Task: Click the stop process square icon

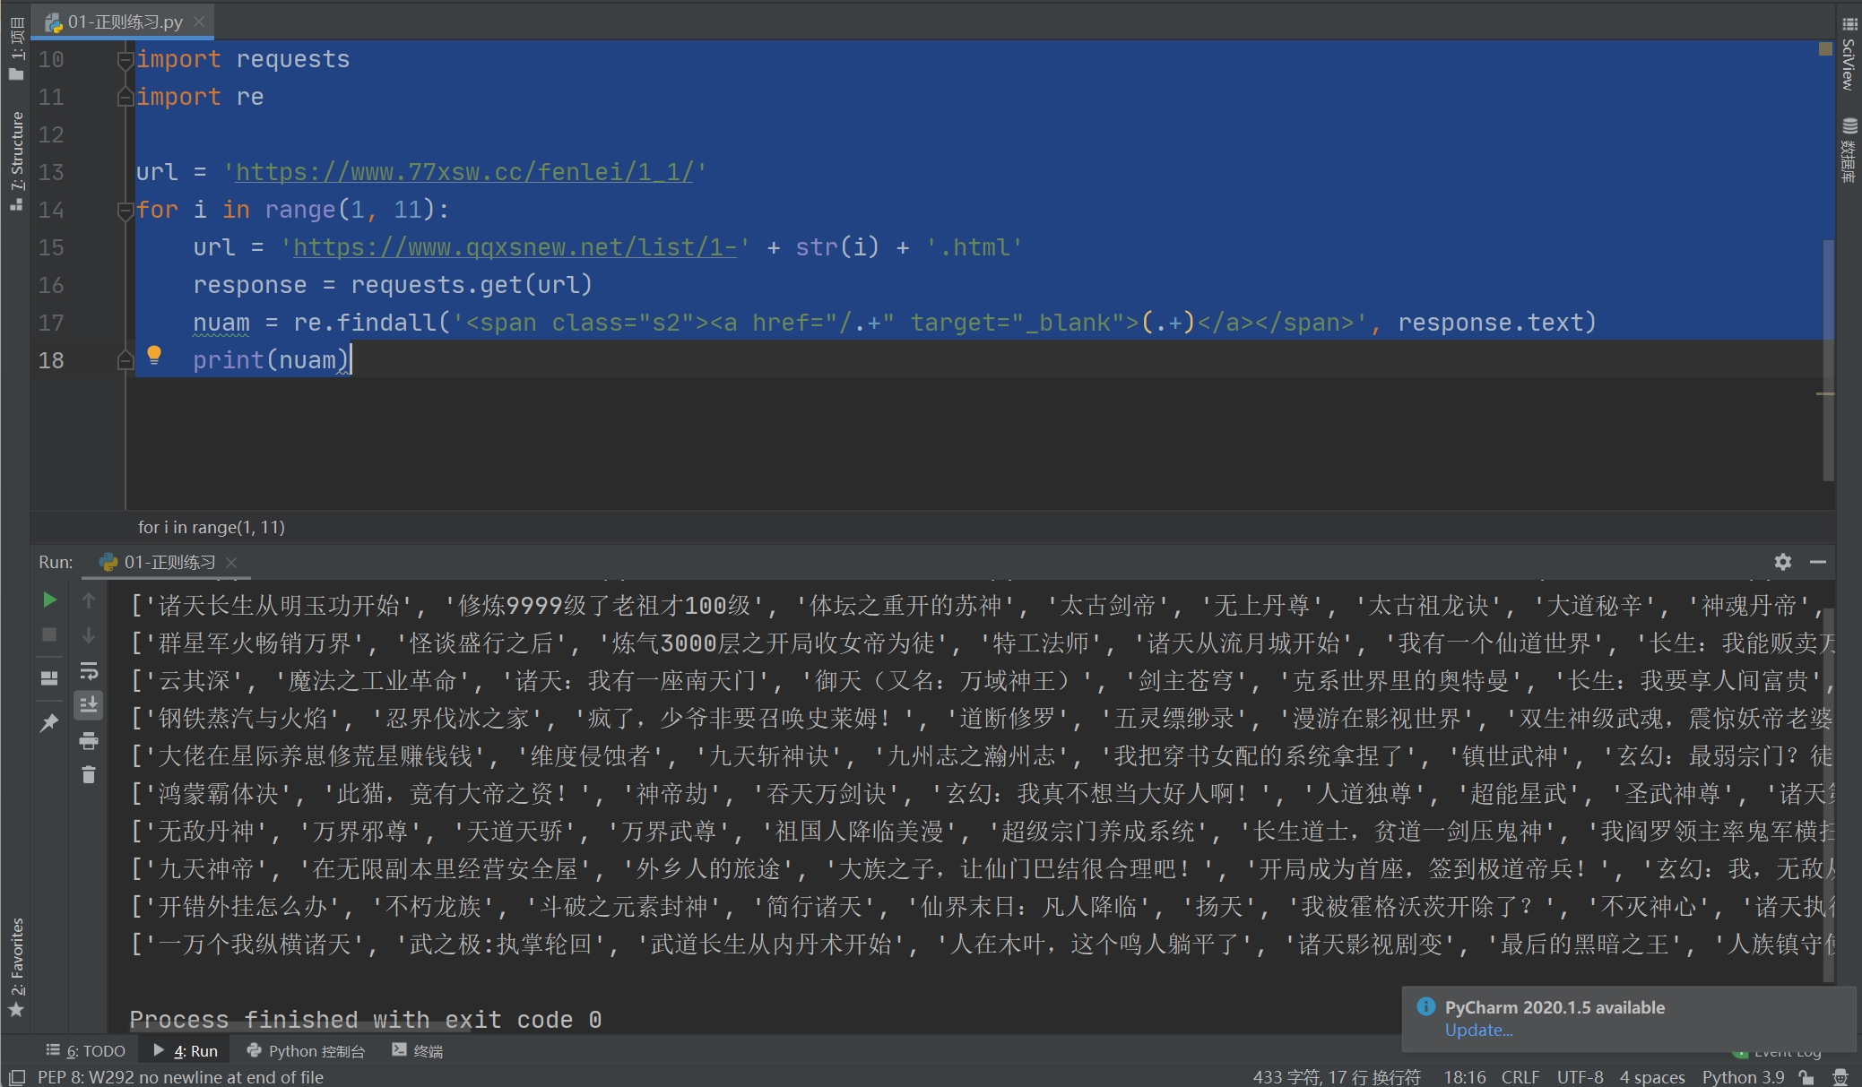Action: tap(49, 634)
